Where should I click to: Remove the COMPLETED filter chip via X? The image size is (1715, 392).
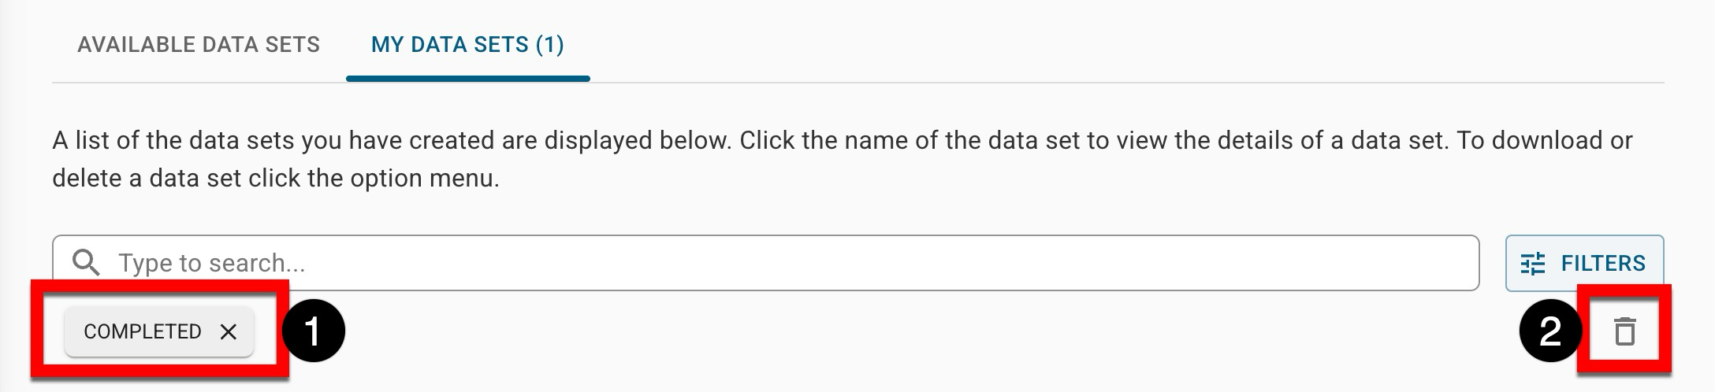(229, 332)
